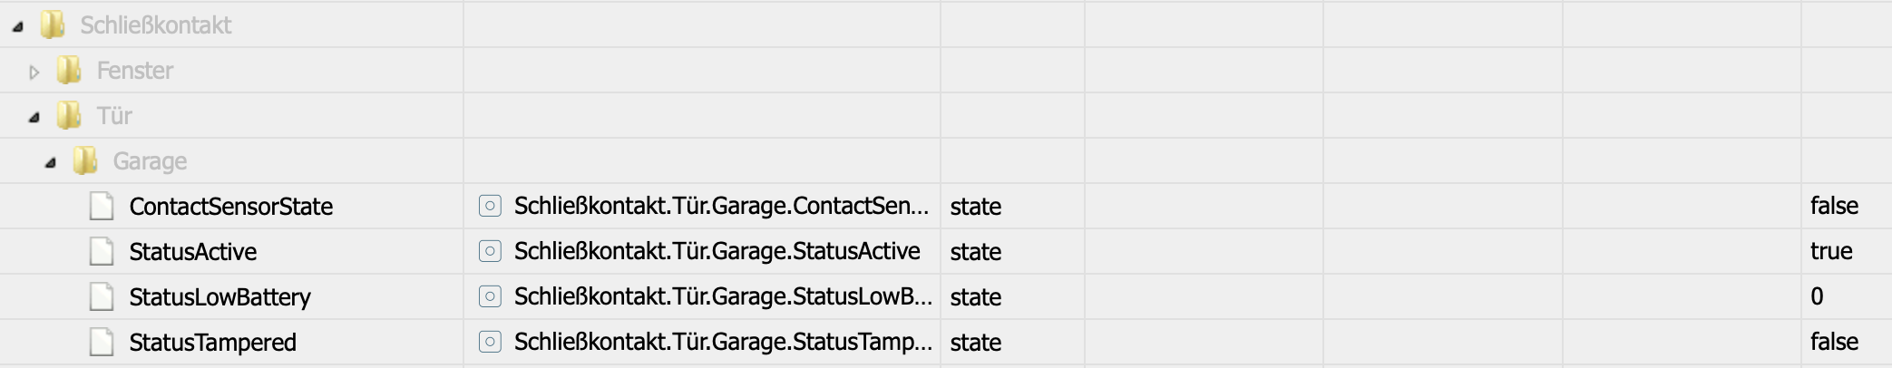The height and width of the screenshot is (368, 1892).
Task: Click the ID Schließkontakt.Tür.Garage.StatusTamp...
Action: coord(722,342)
